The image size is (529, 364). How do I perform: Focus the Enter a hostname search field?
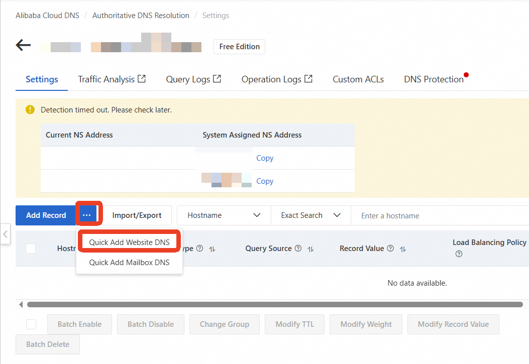click(440, 216)
